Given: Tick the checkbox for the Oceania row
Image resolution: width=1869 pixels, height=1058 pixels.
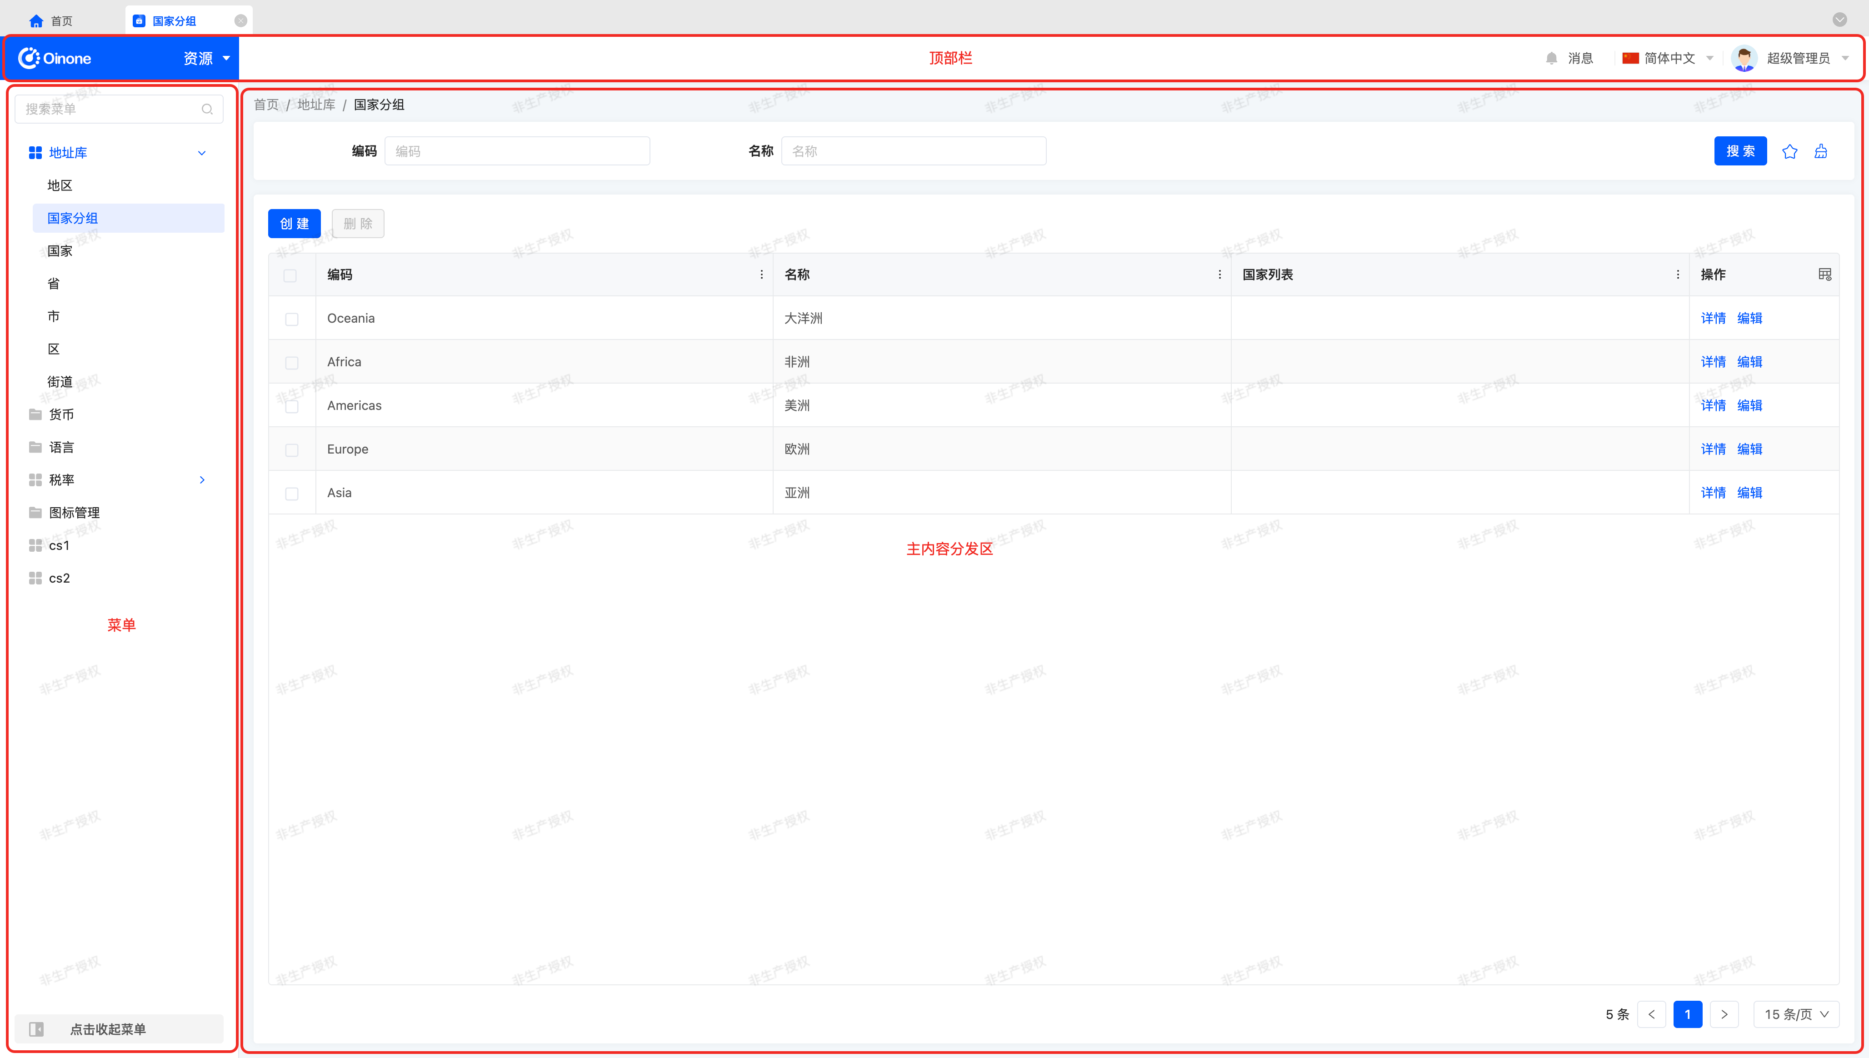Looking at the screenshot, I should pyautogui.click(x=291, y=319).
